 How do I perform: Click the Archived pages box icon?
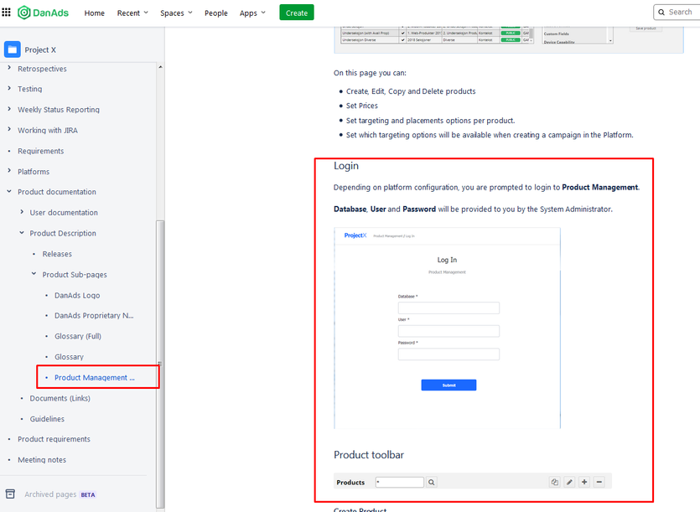[x=10, y=494]
